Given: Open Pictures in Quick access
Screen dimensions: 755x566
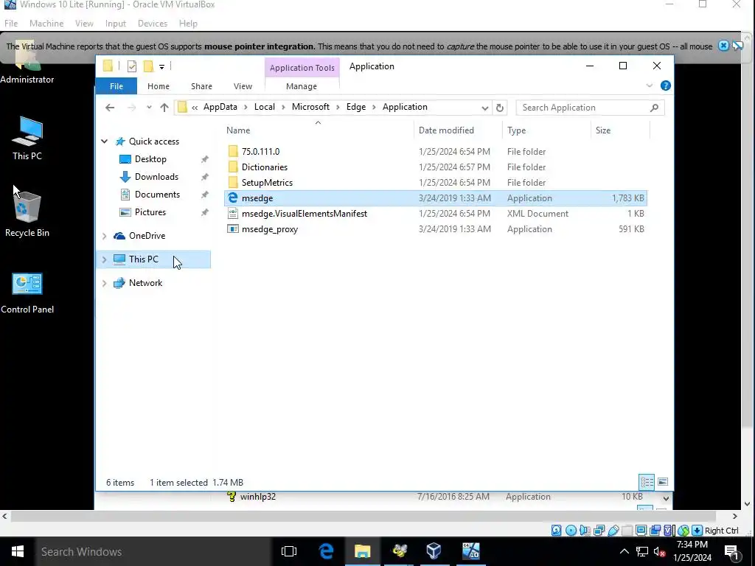Looking at the screenshot, I should point(150,212).
